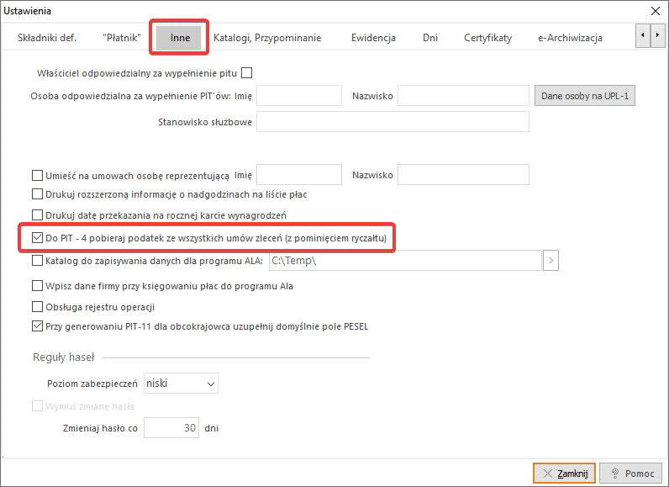Enable operation register support checkbox
Viewport: 669px width, 487px height.
point(37,307)
